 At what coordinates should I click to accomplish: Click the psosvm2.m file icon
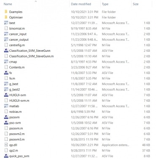click(6, 134)
